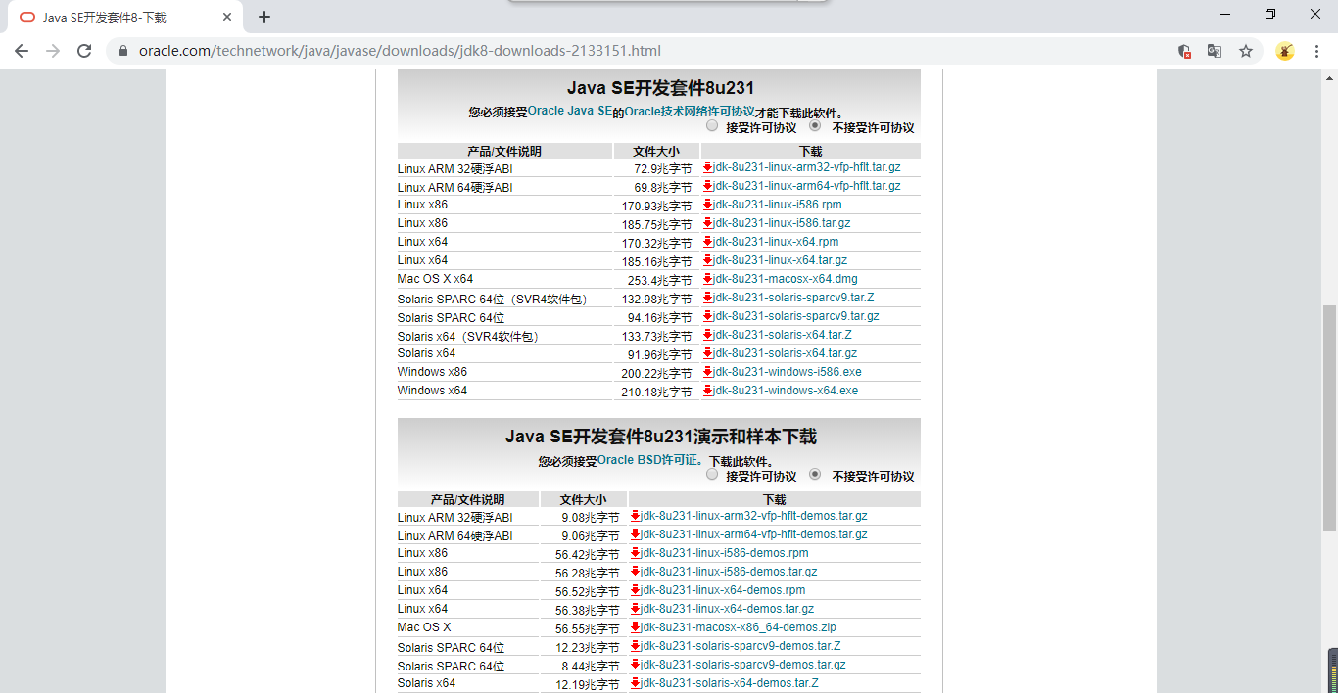Click the 下载 header in first table
1338x693 pixels.
tap(811, 151)
